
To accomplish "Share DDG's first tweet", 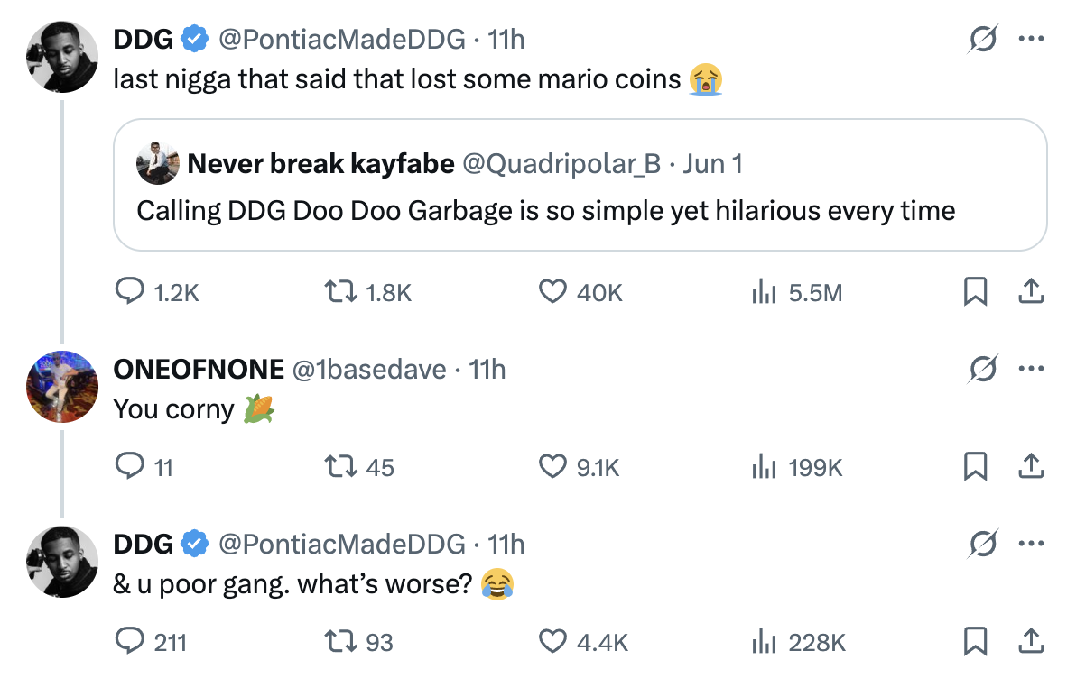I will [1031, 291].
